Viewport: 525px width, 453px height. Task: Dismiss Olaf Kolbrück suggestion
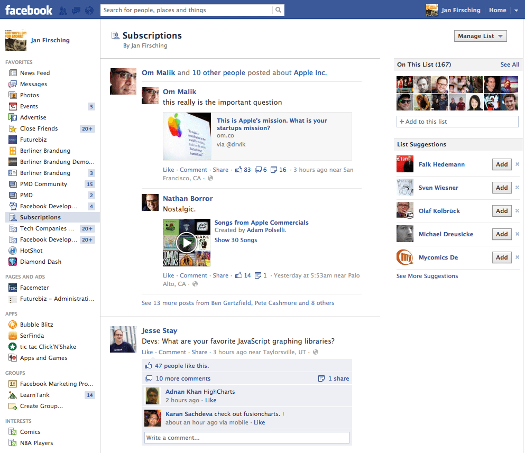tap(517, 210)
